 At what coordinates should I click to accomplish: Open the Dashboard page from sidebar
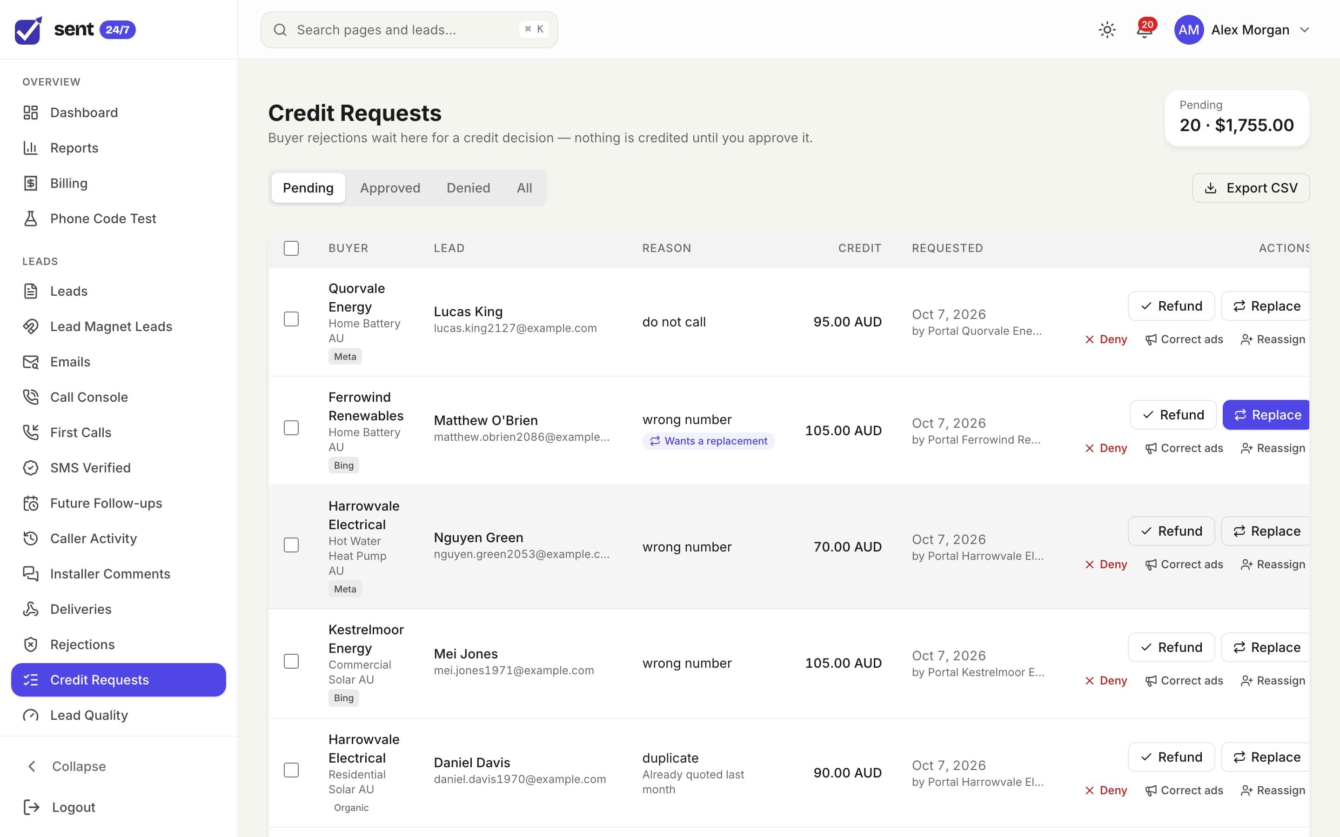(x=119, y=113)
